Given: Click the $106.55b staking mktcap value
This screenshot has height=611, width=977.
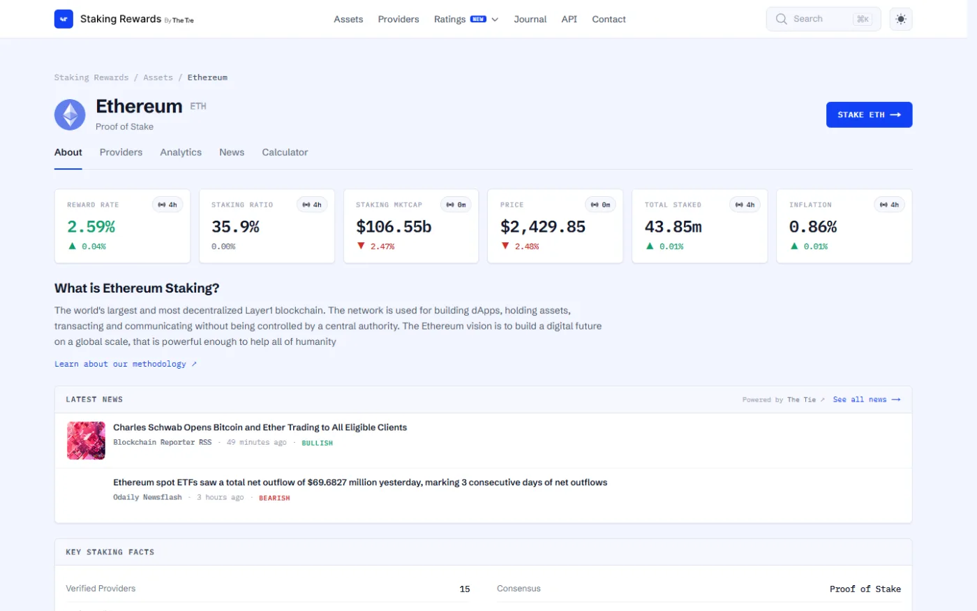Looking at the screenshot, I should point(394,226).
